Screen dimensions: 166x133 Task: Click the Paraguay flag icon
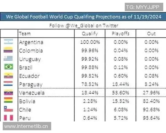tap(8, 84)
